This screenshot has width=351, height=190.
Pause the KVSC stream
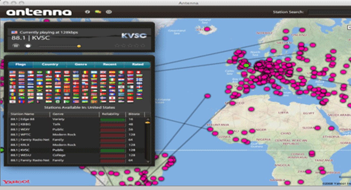16,46
